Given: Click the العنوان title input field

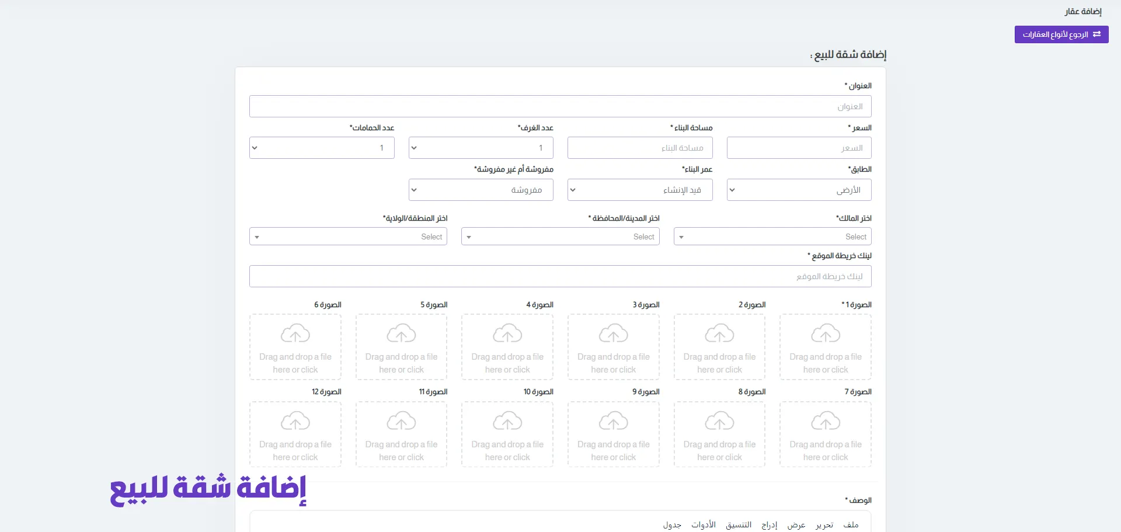Looking at the screenshot, I should point(560,107).
